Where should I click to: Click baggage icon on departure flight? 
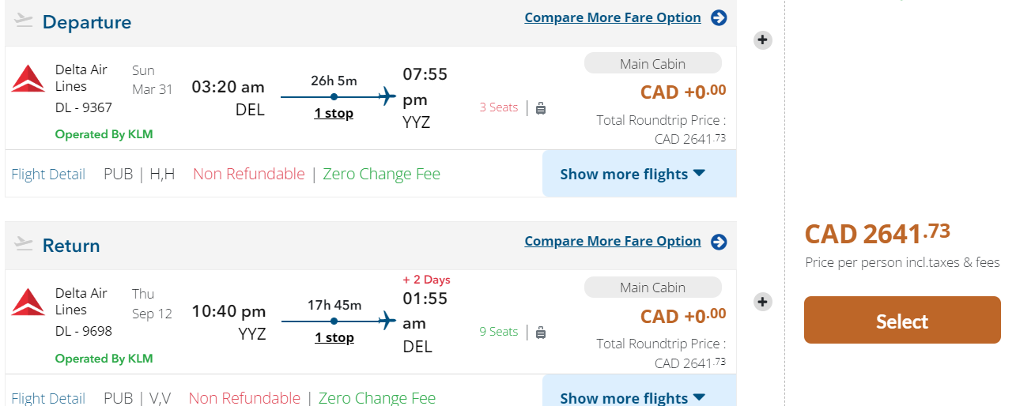(541, 108)
